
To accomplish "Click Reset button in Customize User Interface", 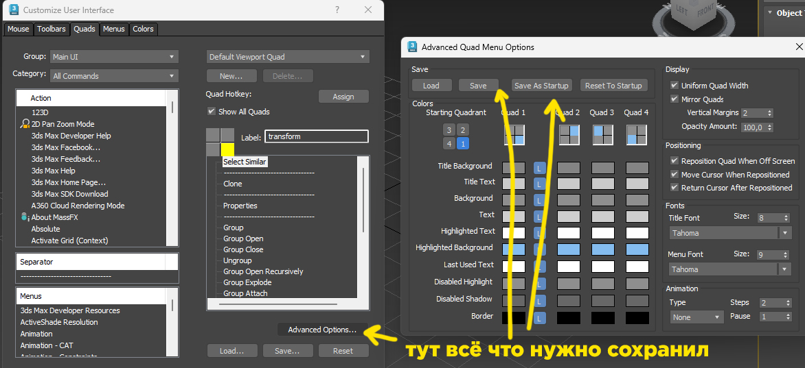I will click(343, 351).
